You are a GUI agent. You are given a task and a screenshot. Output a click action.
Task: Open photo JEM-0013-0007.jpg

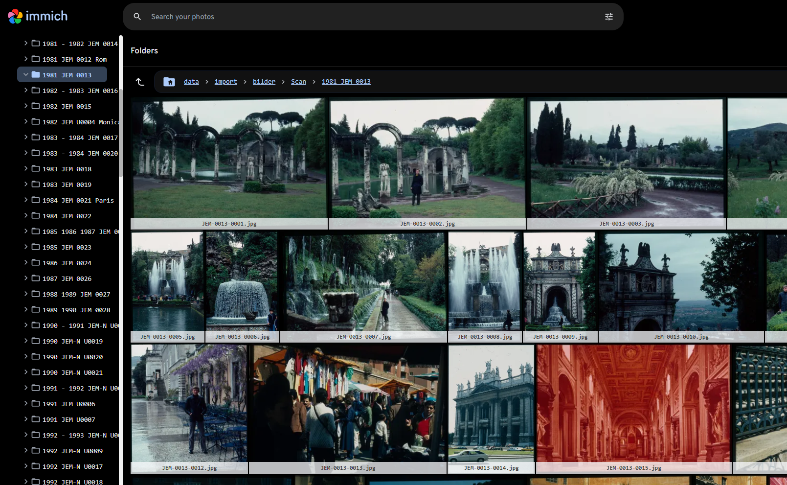[x=363, y=287]
